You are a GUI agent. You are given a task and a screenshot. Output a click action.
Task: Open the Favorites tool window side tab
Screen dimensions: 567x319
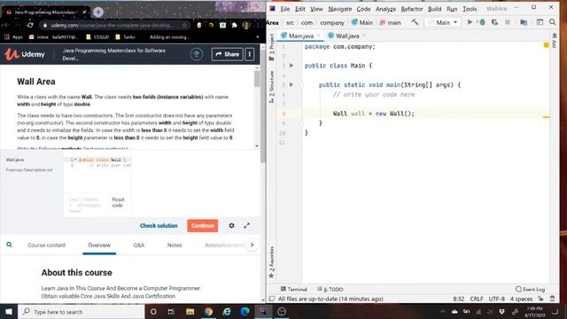tap(272, 262)
